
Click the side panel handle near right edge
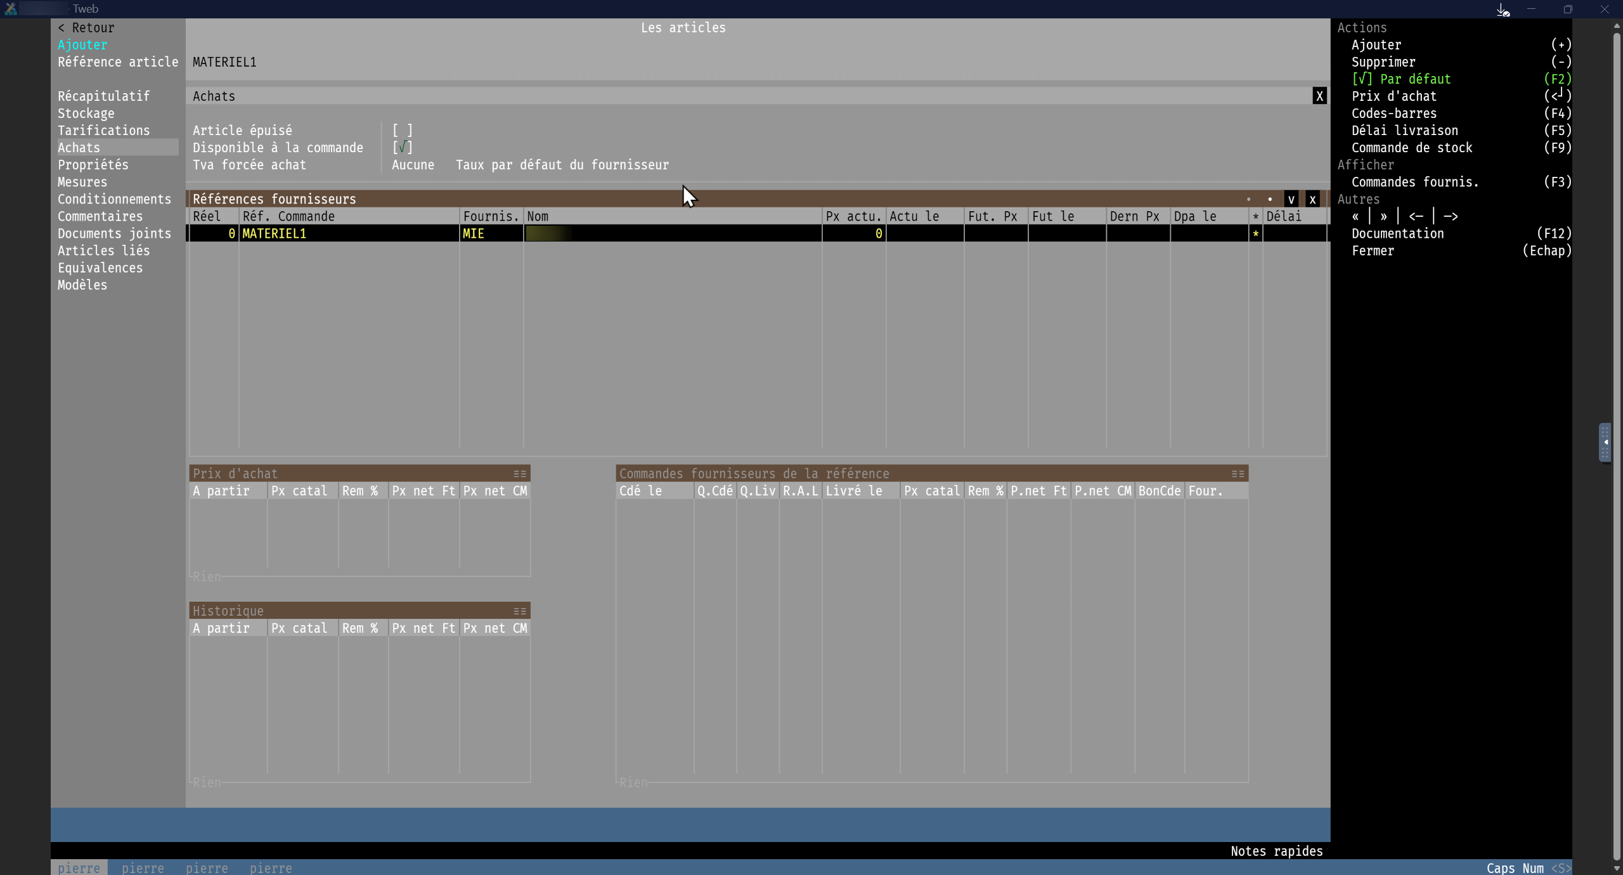1605,442
